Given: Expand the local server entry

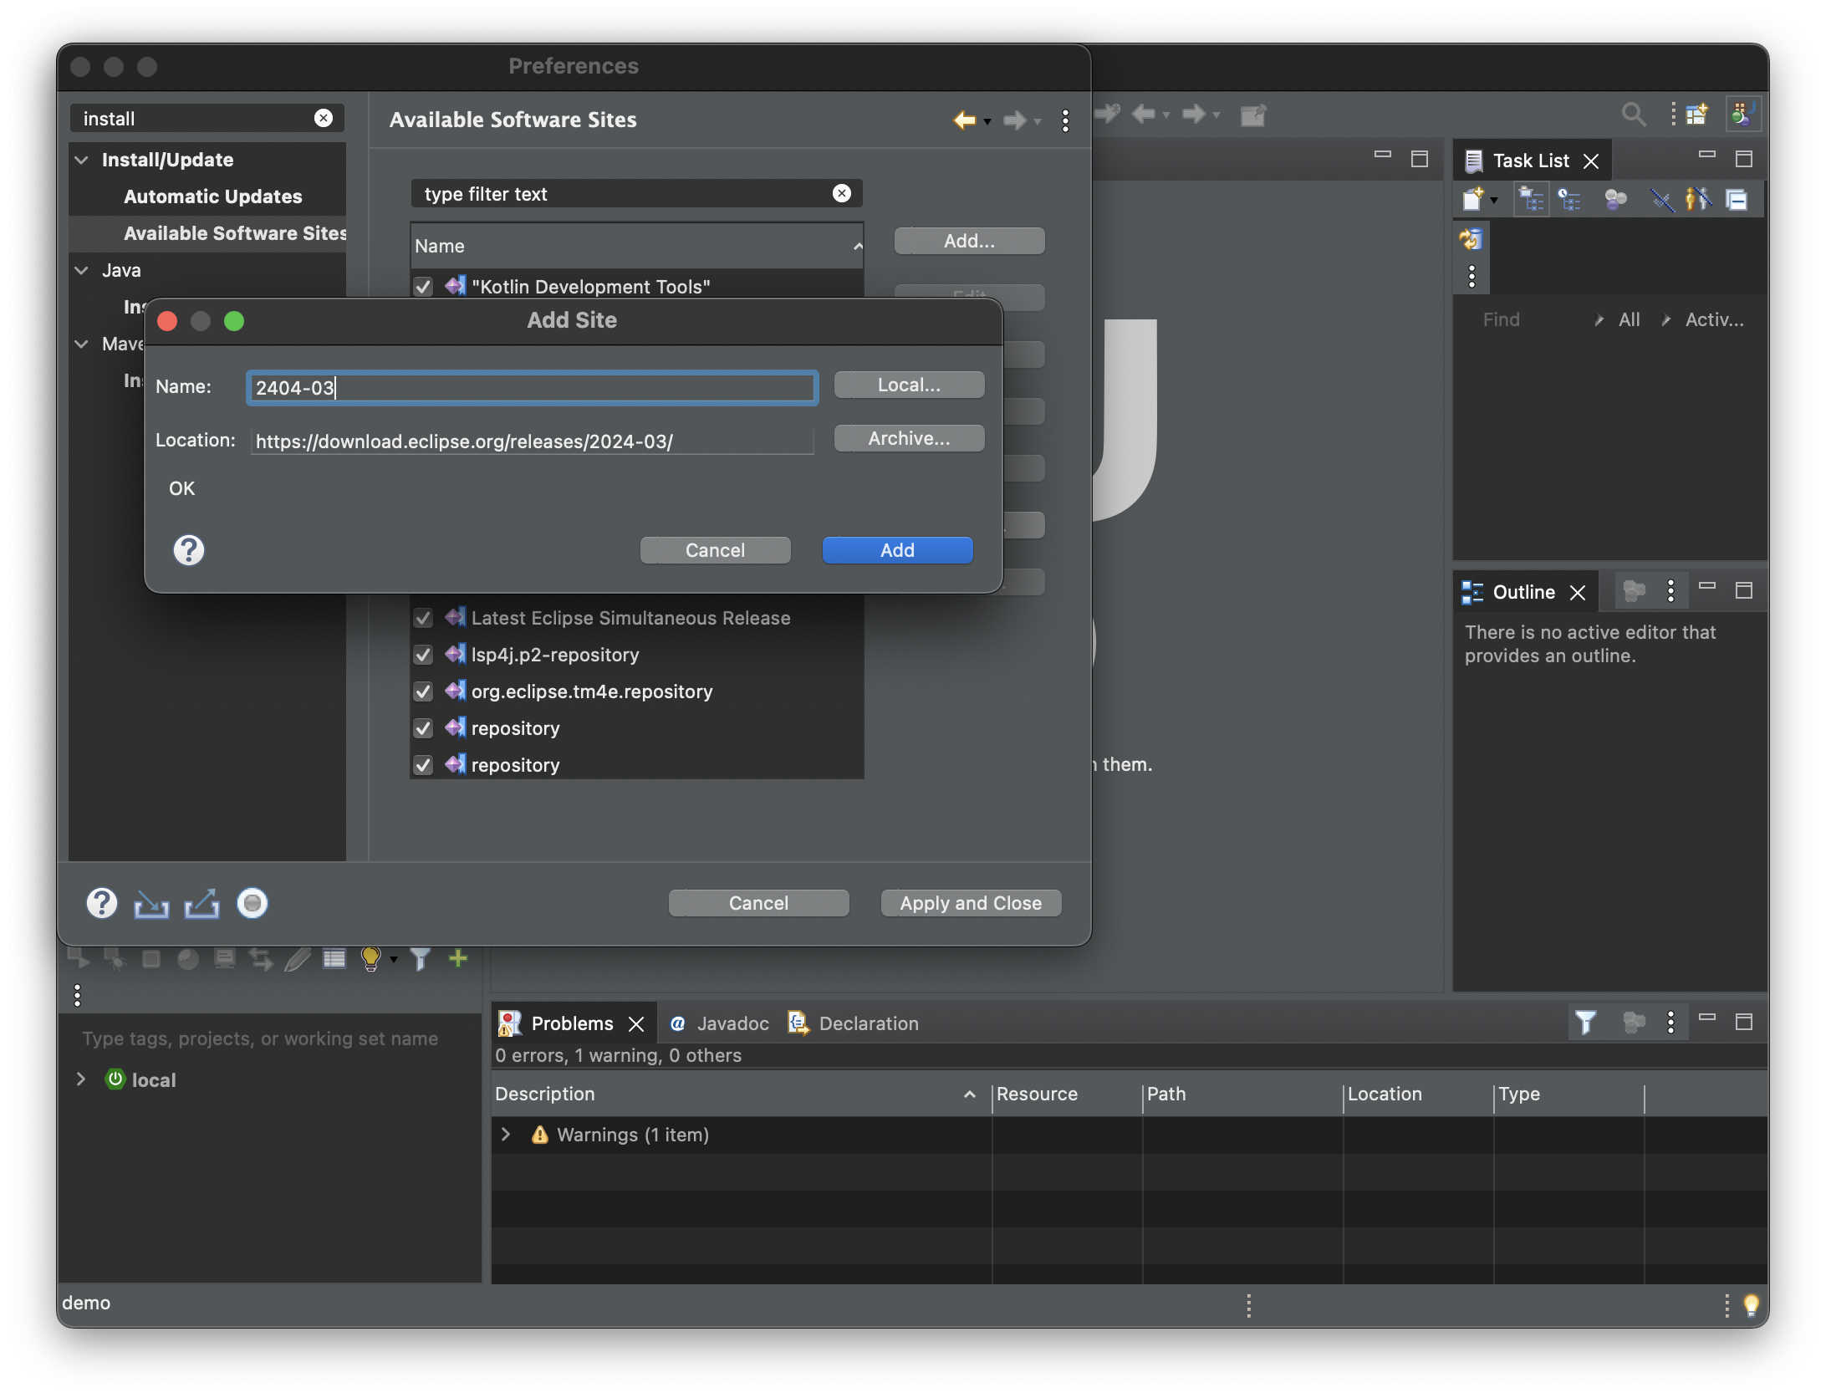Looking at the screenshot, I should coord(81,1079).
